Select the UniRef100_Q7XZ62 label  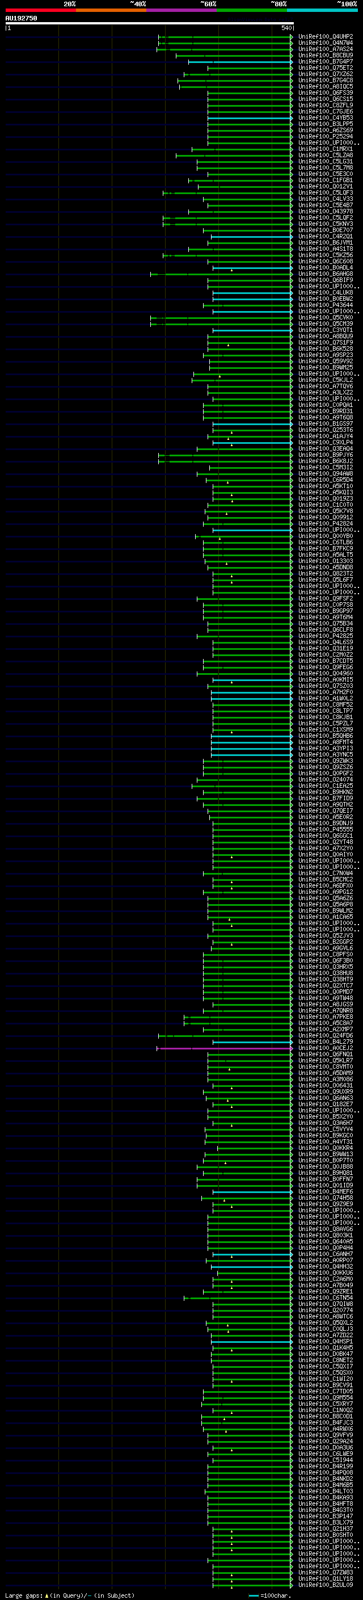[x=326, y=74]
